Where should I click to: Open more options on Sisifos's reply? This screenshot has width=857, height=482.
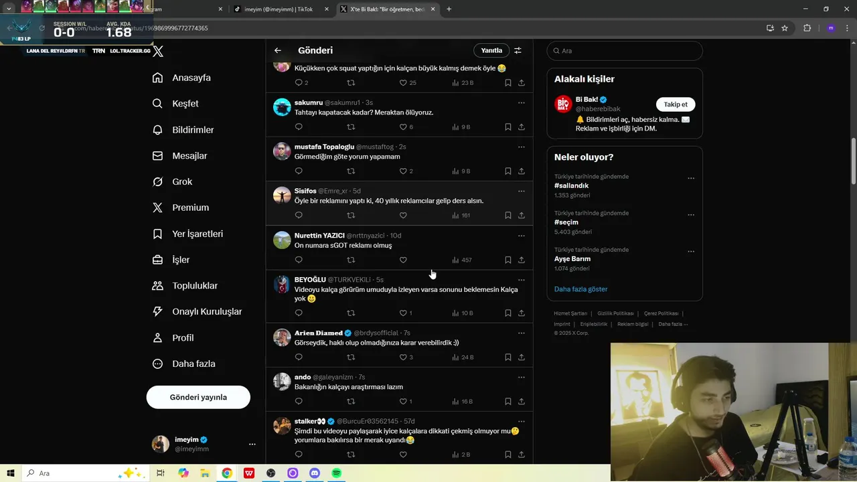click(521, 191)
